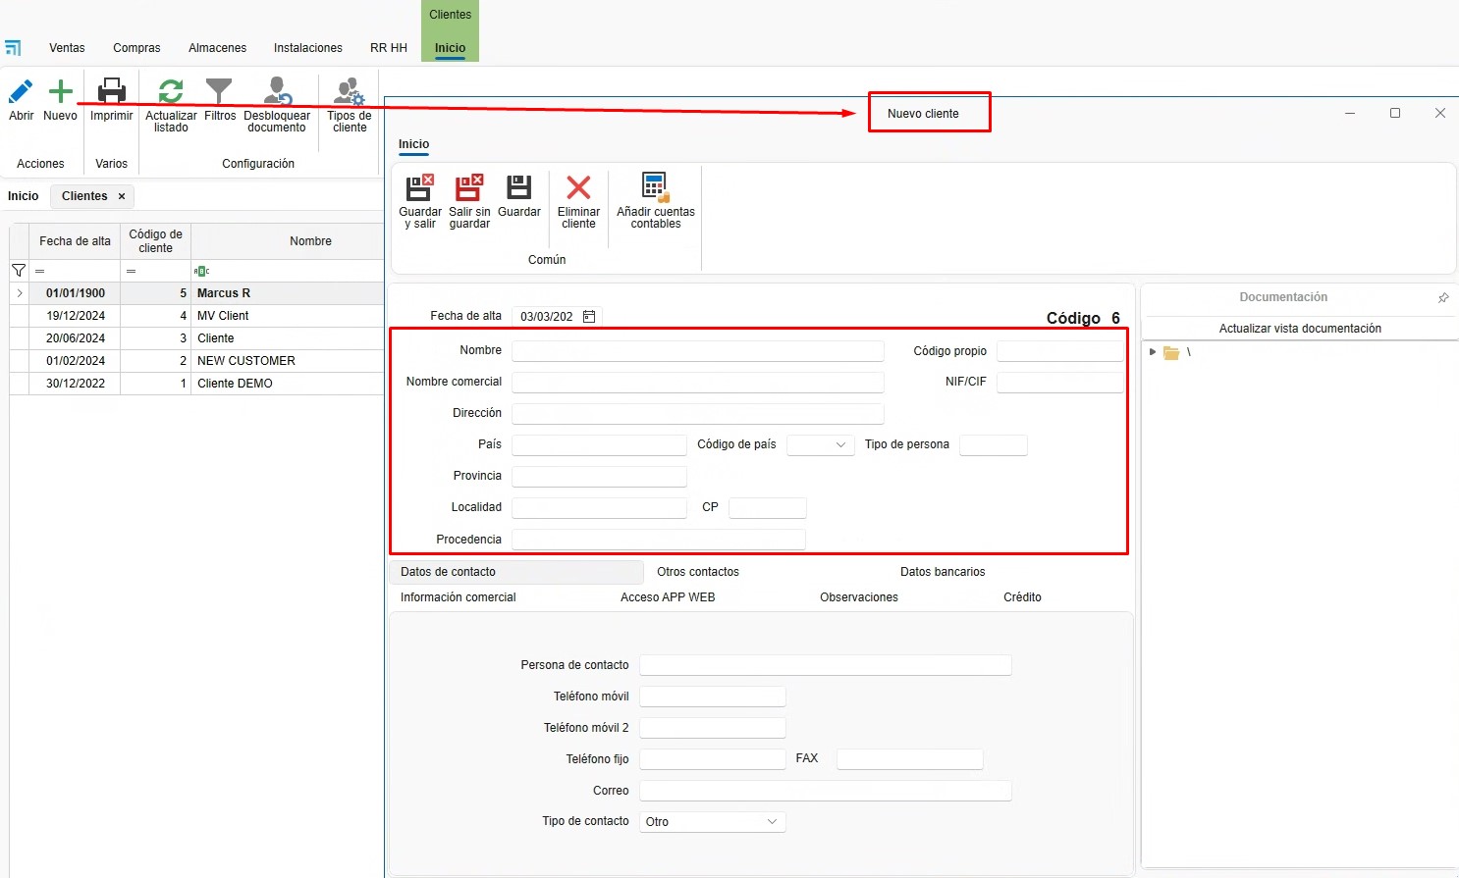Viewport: 1459px width, 878px height.
Task: Open the Almacenes menu
Action: pos(217,48)
